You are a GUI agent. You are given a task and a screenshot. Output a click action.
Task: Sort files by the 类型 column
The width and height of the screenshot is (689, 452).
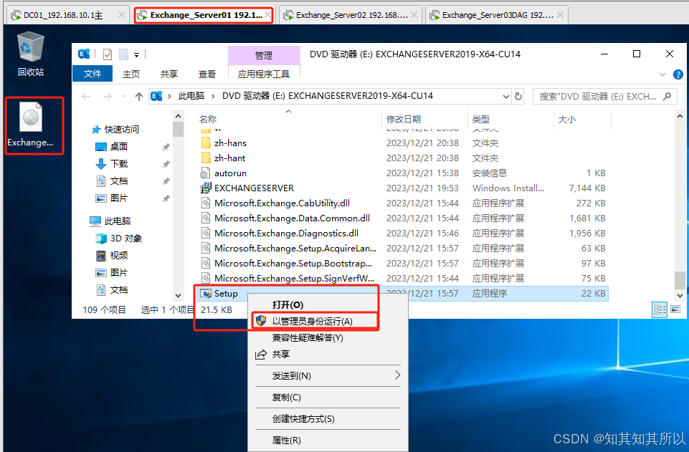pos(480,119)
